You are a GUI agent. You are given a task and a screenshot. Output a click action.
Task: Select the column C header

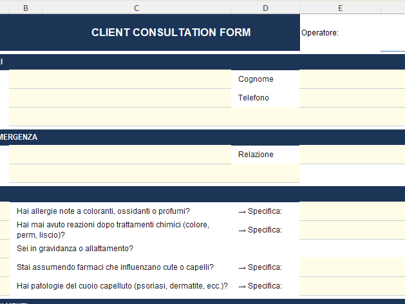(x=137, y=8)
